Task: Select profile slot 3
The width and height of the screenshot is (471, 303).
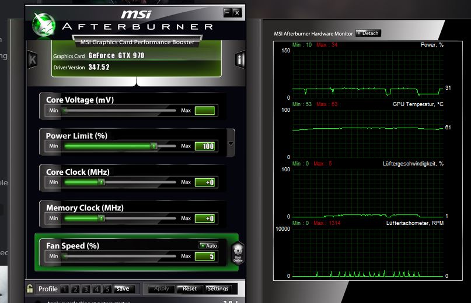Action: pyautogui.click(x=86, y=289)
